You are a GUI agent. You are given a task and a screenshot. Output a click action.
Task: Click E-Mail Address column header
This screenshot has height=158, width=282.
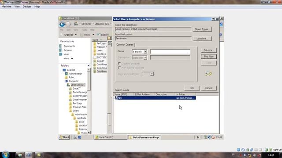coord(144,94)
